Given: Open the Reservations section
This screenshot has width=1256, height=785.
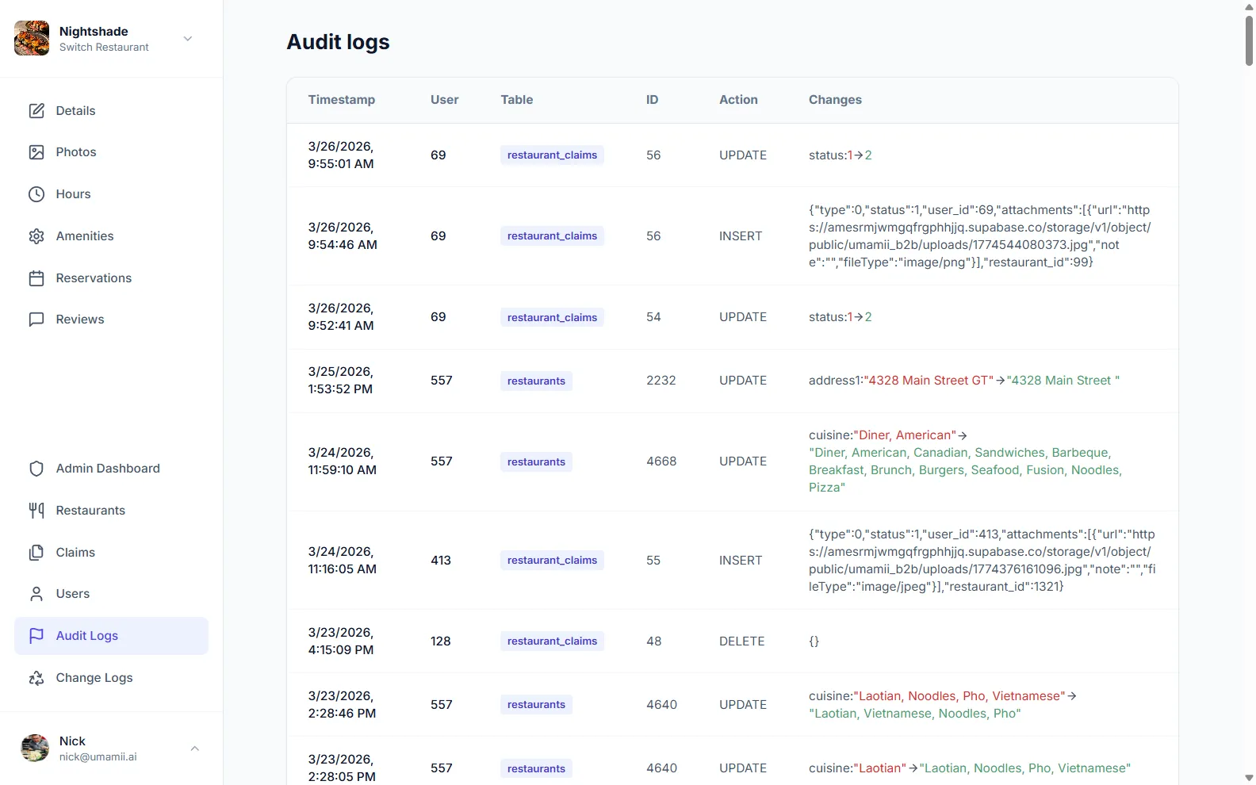Looking at the screenshot, I should 111,278.
